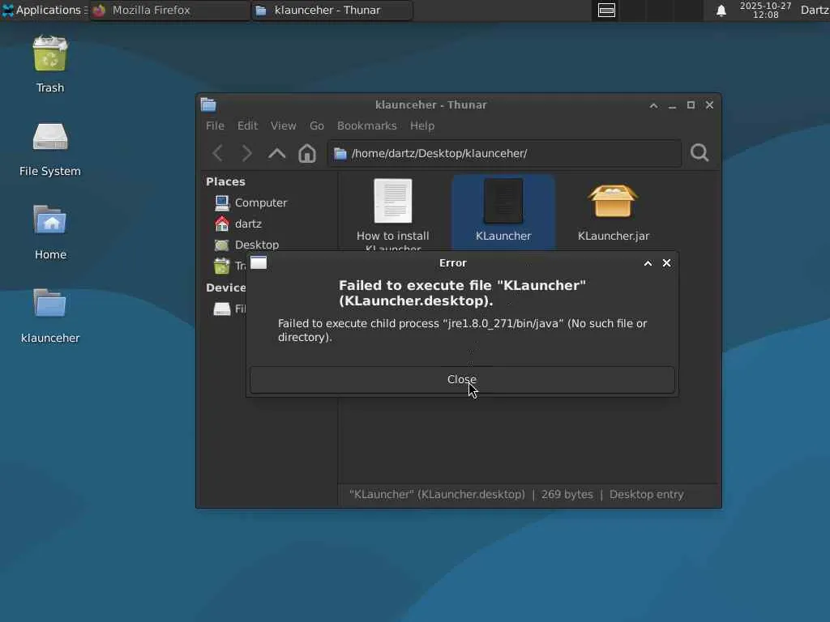Roll up the Error dialog with caret
This screenshot has width=830, height=622.
pos(648,263)
